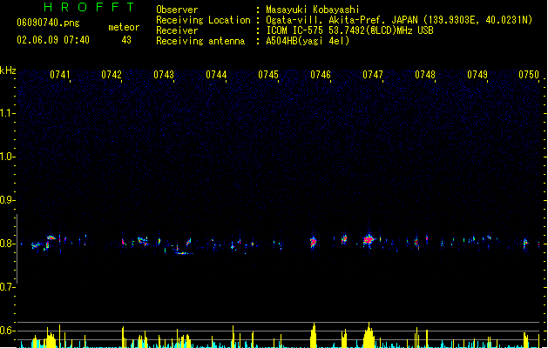The width and height of the screenshot is (548, 348).
Task: Click the 0748 time marker
Action: tap(425, 75)
